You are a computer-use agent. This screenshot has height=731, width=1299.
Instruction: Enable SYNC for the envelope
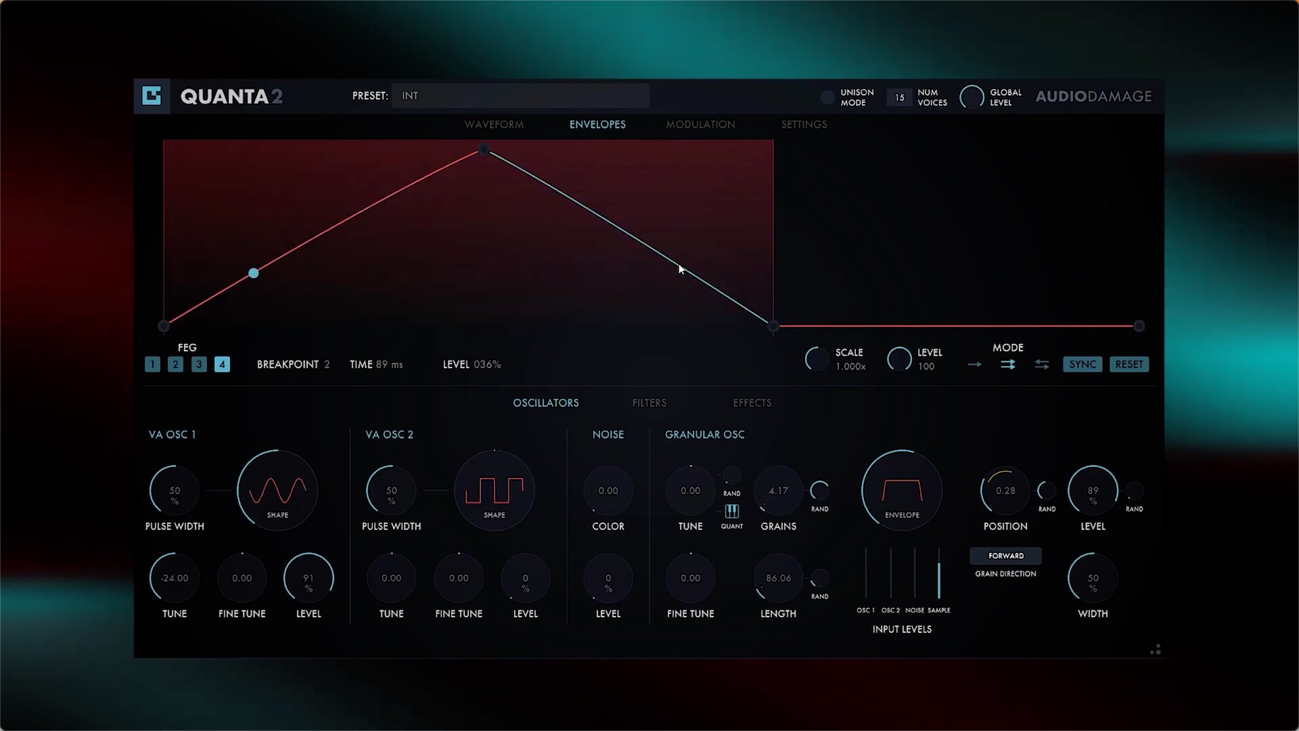pyautogui.click(x=1082, y=364)
